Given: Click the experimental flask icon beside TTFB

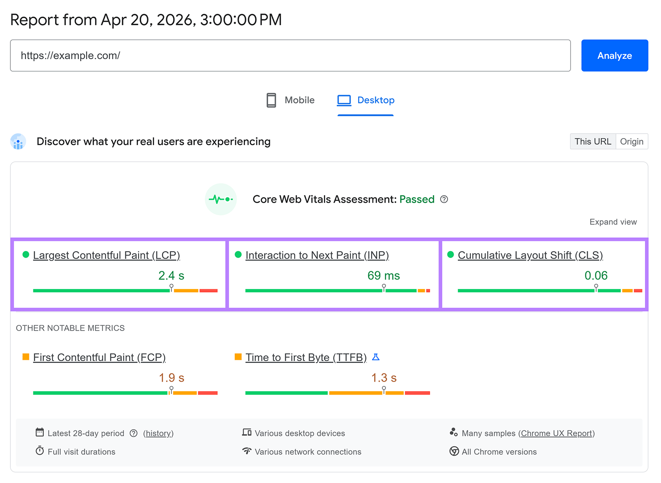Looking at the screenshot, I should 376,357.
